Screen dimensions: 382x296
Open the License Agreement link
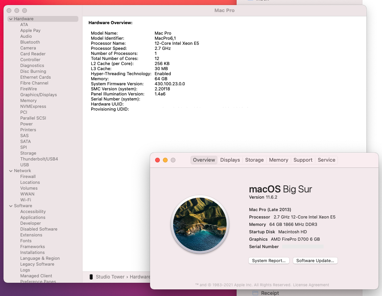click(x=311, y=285)
